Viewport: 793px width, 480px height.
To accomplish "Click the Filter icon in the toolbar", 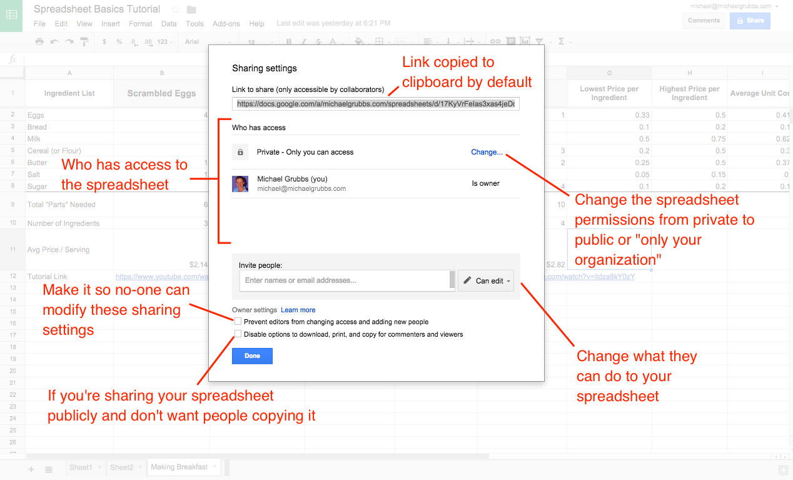I will coord(540,41).
